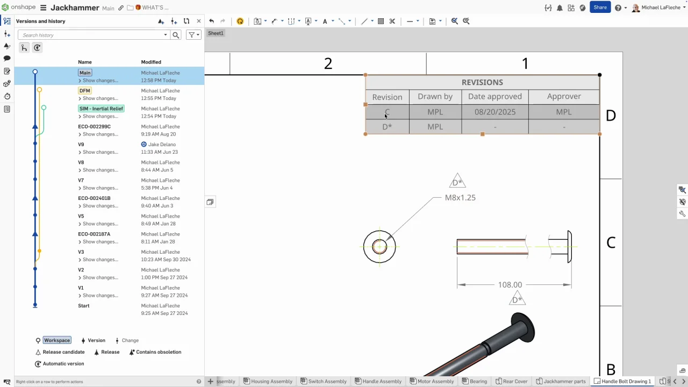Open the Motor Assembly tab

coord(432,381)
